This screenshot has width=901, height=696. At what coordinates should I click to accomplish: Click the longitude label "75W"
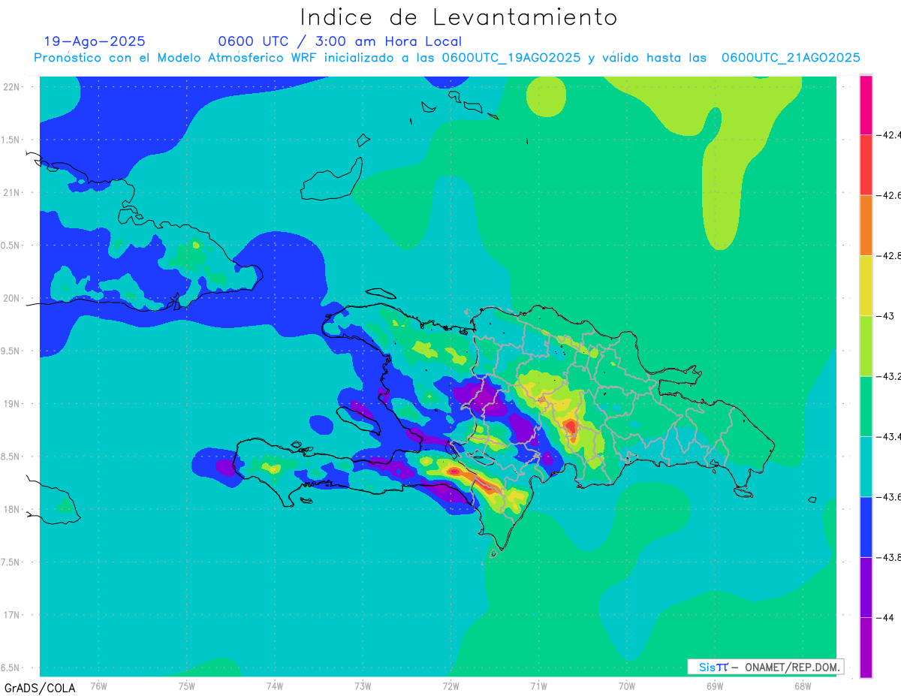pos(187,685)
